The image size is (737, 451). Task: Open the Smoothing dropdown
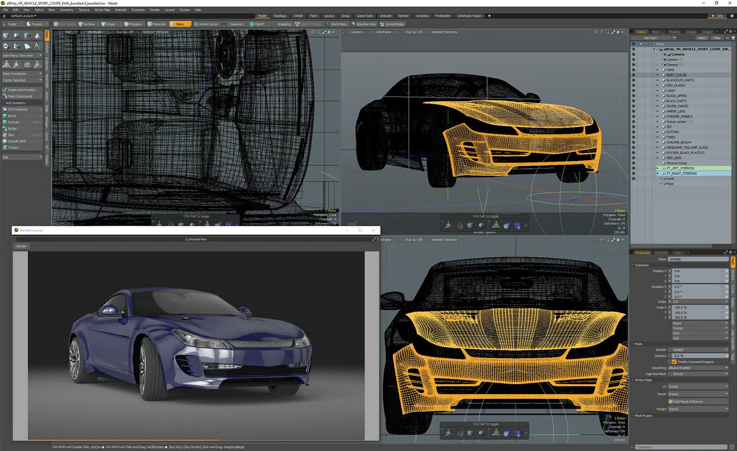(x=698, y=368)
